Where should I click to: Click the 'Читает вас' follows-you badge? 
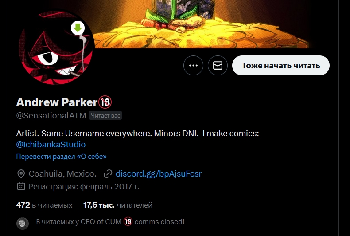pyautogui.click(x=105, y=115)
